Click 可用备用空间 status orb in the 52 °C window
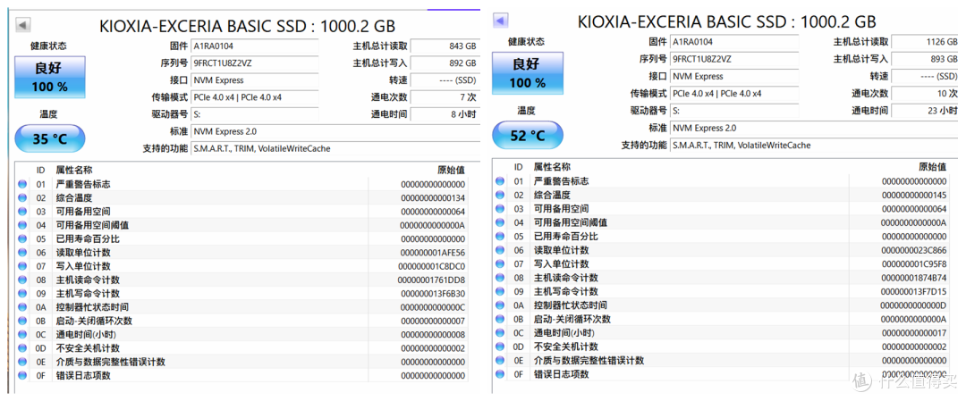966x401 pixels. pyautogui.click(x=500, y=209)
